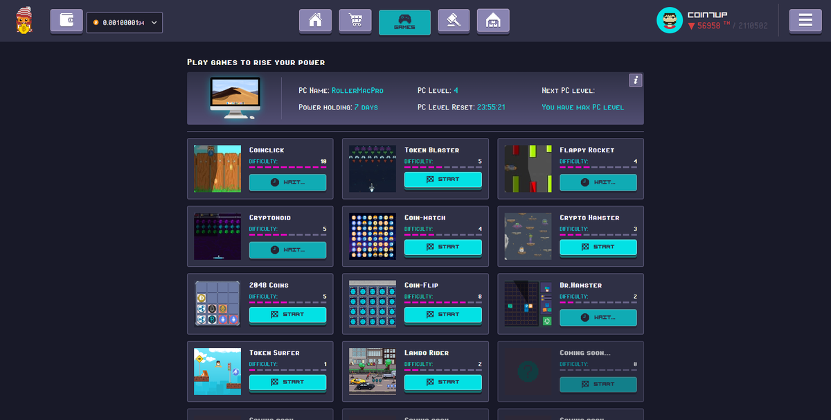Open the Crypto Hamster thumbnail
This screenshot has height=420, width=831.
point(528,236)
